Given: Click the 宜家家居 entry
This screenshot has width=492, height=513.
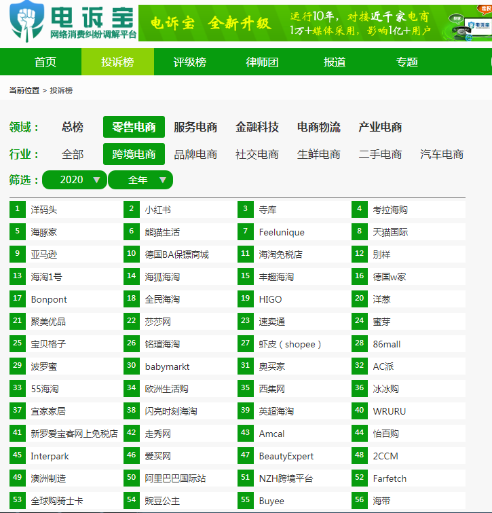Looking at the screenshot, I should pyautogui.click(x=48, y=411).
